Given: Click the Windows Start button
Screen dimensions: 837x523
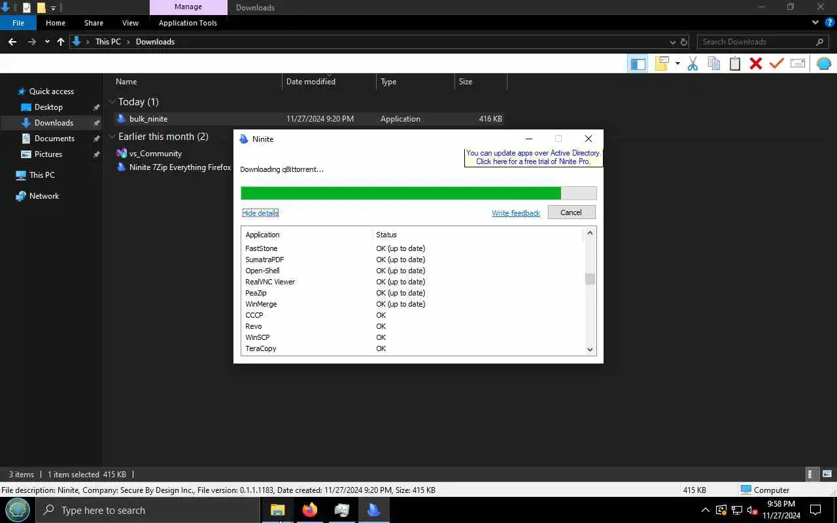Looking at the screenshot, I should (18, 510).
